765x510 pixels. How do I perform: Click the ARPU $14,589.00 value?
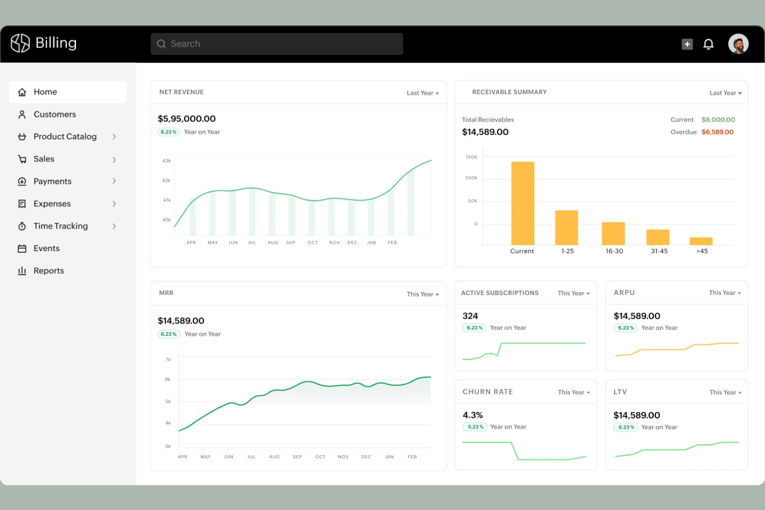[x=637, y=316]
